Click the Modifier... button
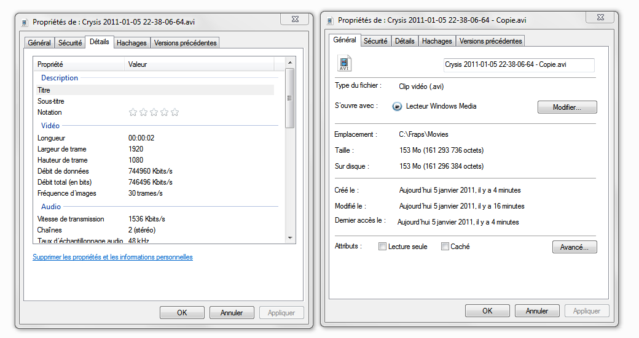The height and width of the screenshot is (338, 639). point(566,107)
